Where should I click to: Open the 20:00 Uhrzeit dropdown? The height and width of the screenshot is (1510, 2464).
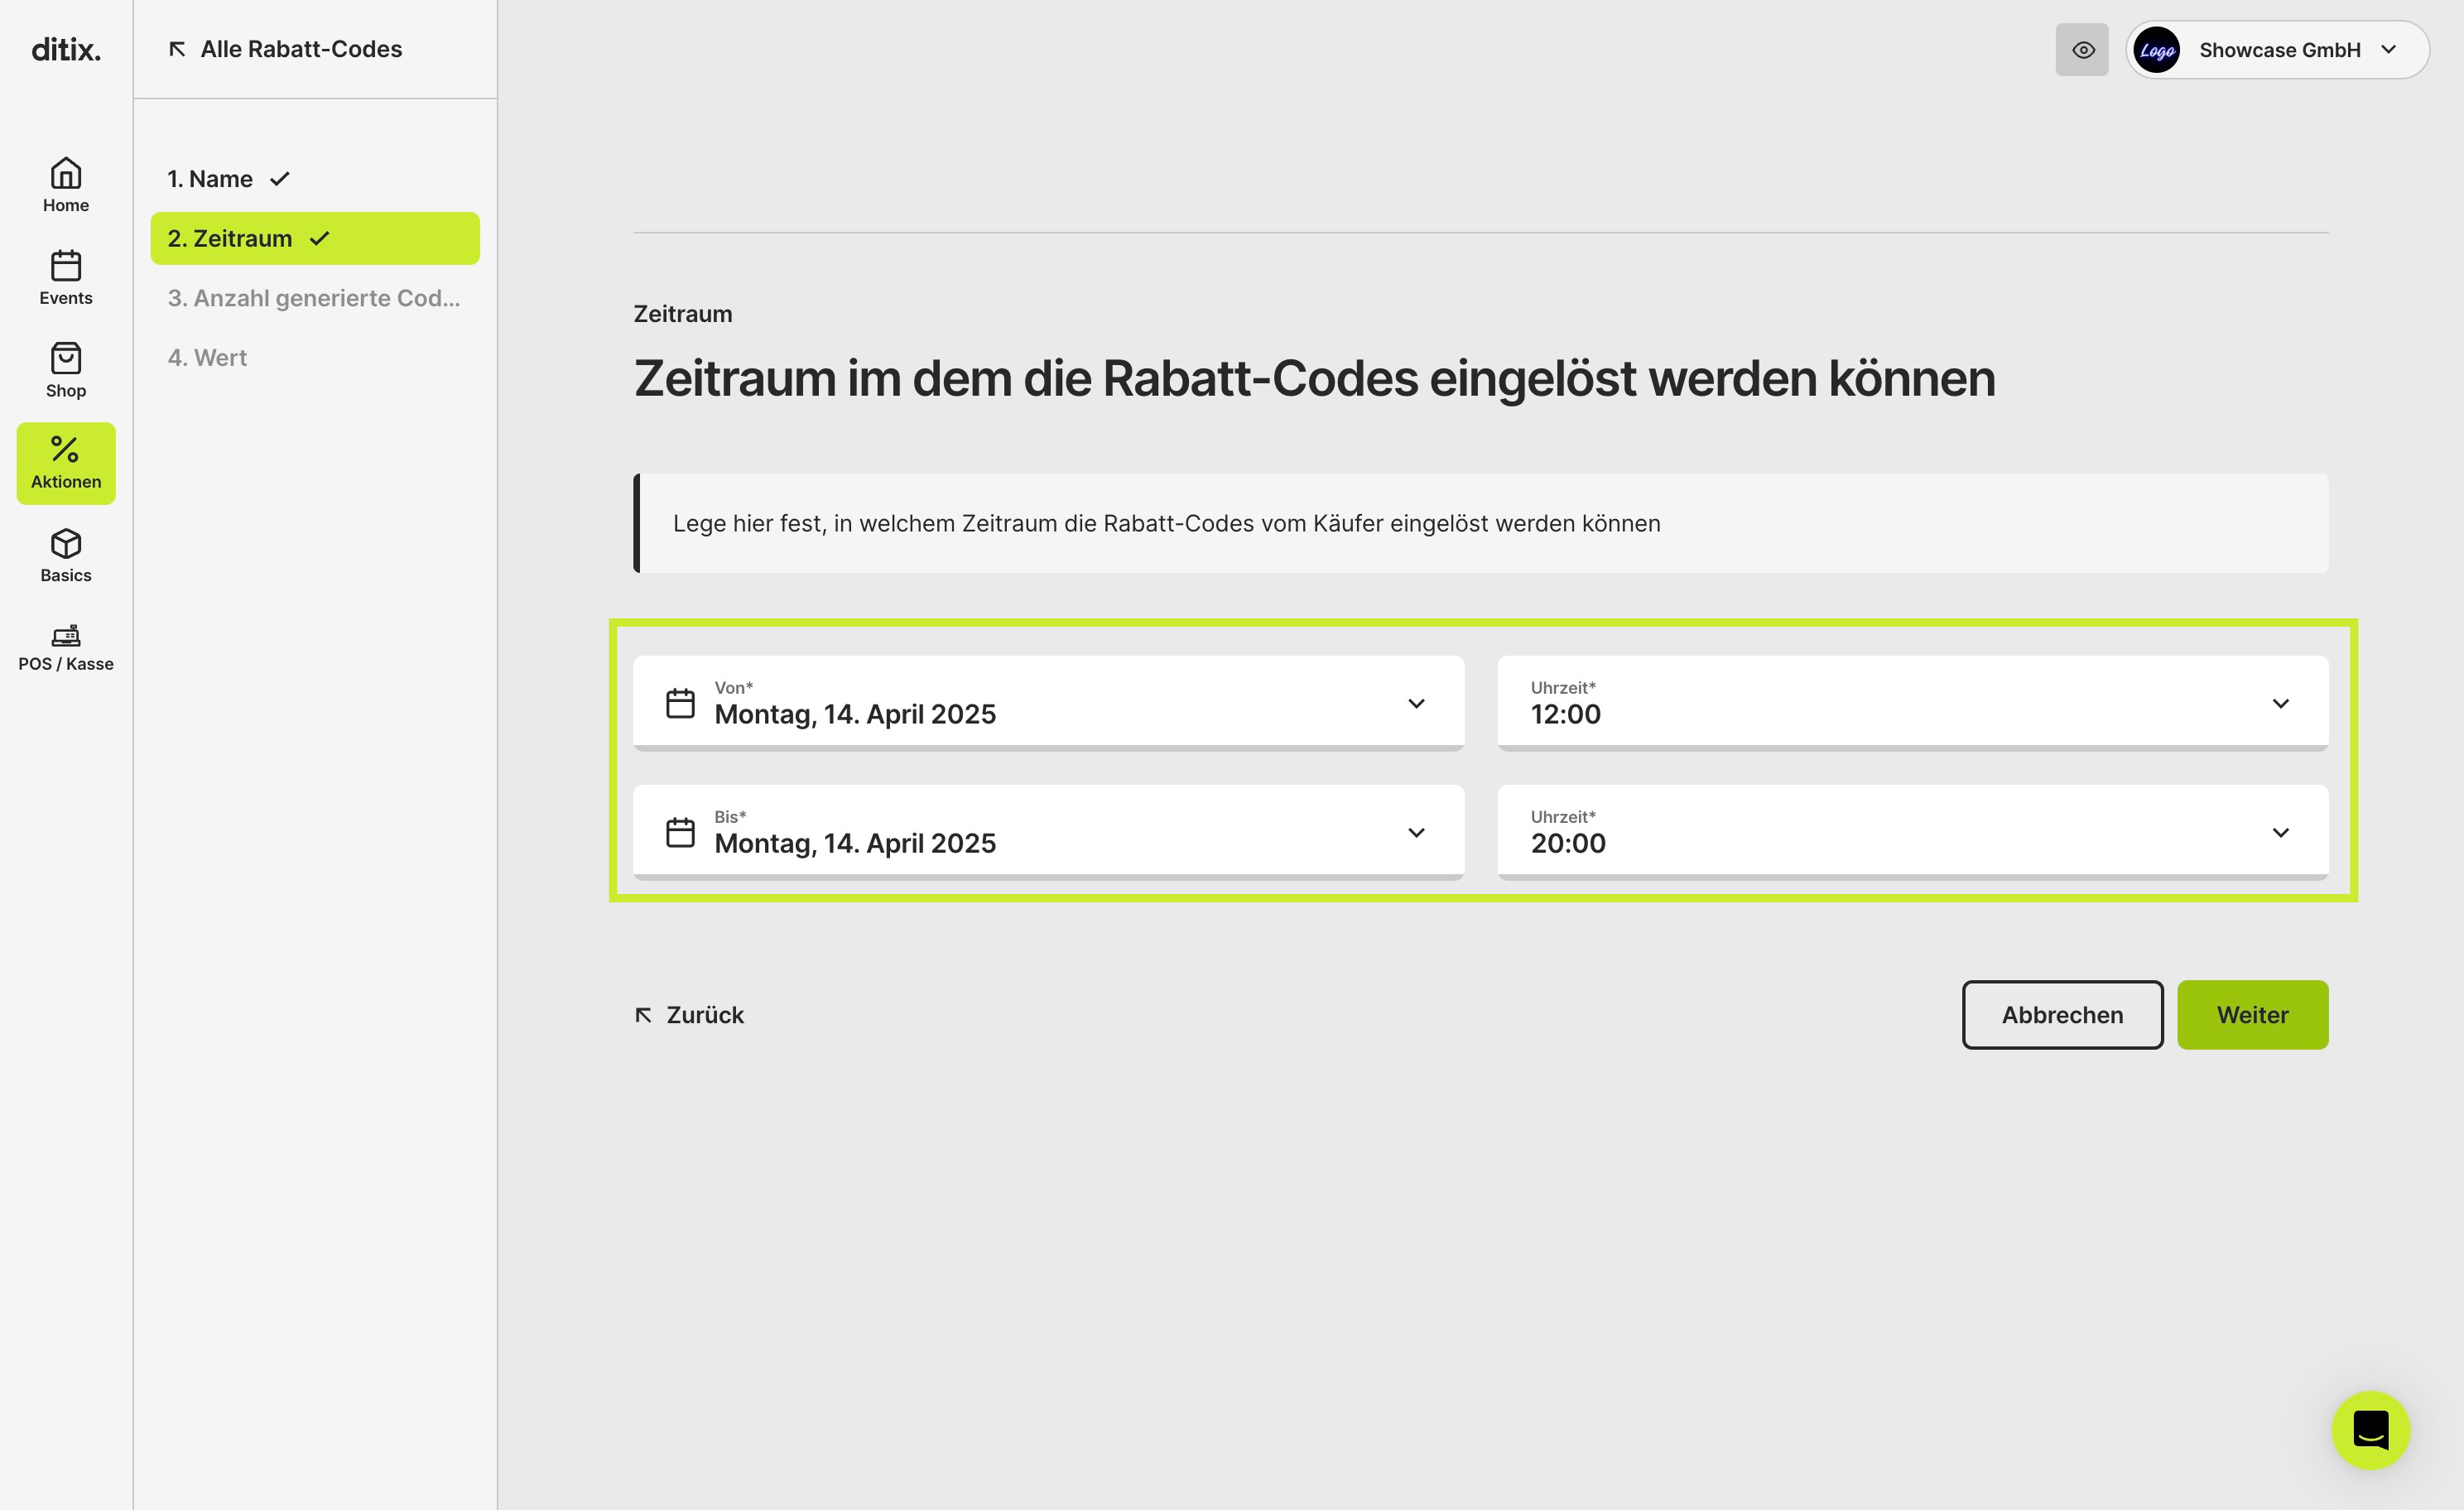(x=1912, y=831)
